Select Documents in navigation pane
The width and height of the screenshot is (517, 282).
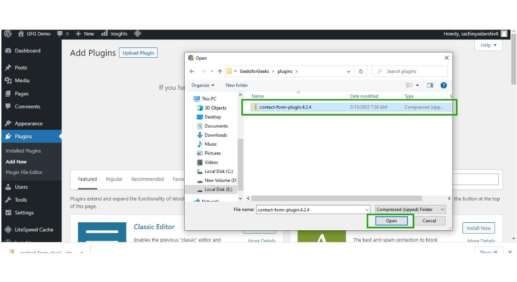pos(212,126)
